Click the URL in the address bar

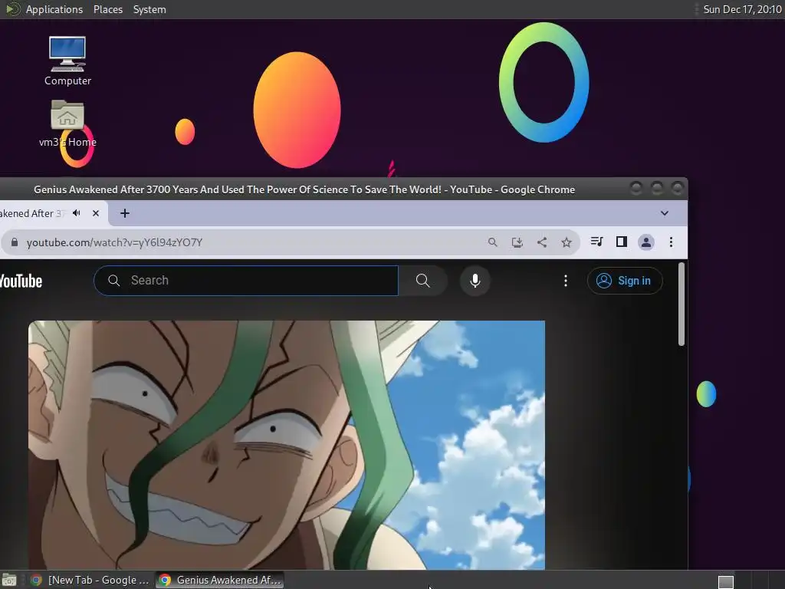tap(114, 242)
